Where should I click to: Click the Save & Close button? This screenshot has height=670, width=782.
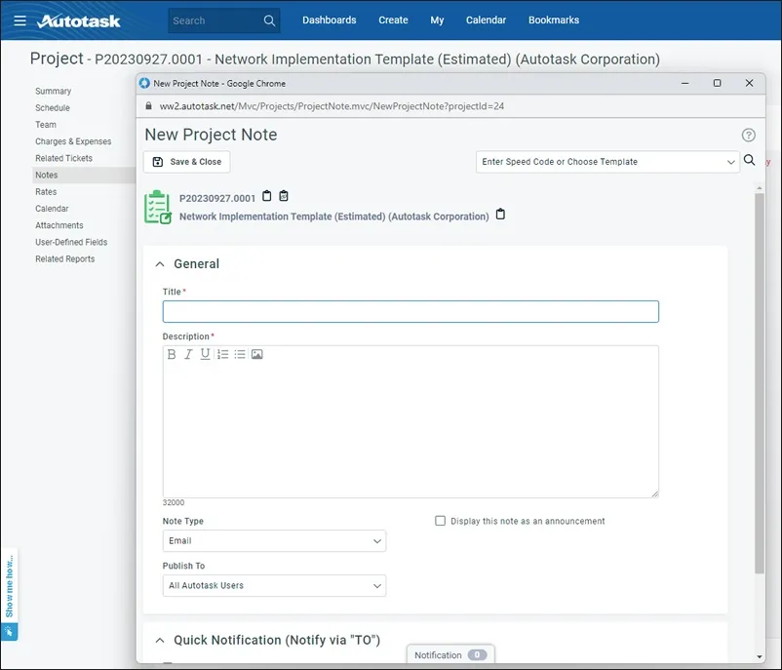[x=186, y=162]
